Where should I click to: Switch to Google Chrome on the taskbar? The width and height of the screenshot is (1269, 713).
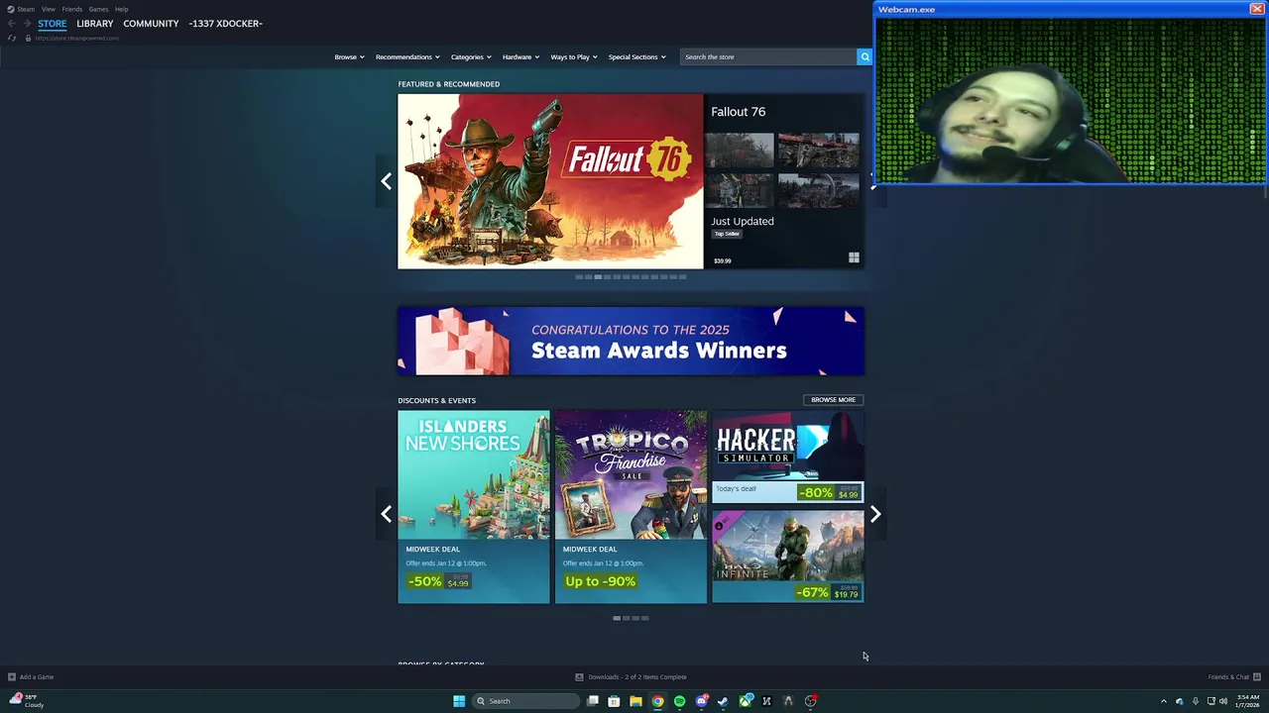[657, 701]
